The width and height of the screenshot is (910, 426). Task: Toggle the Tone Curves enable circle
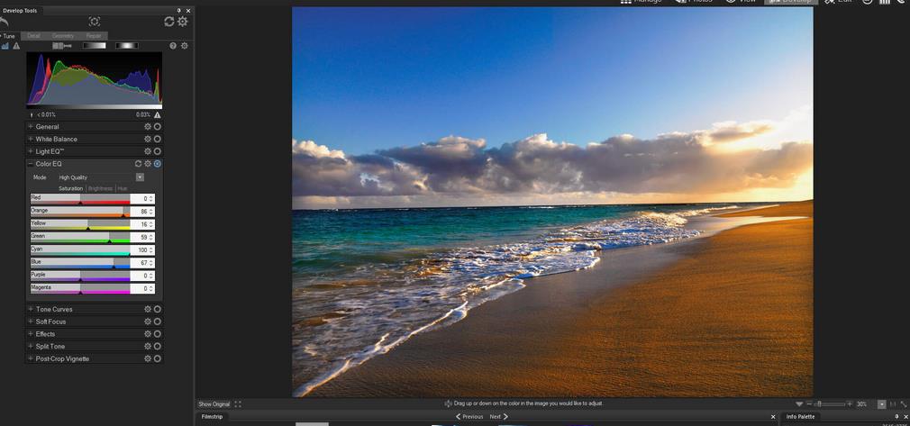point(158,309)
